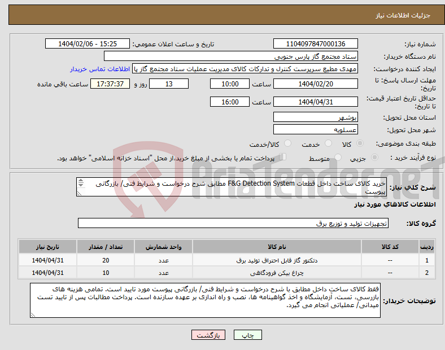Screen dimensions: 445x350
Task: Click the validity time field 16:00
Action: click(x=230, y=102)
